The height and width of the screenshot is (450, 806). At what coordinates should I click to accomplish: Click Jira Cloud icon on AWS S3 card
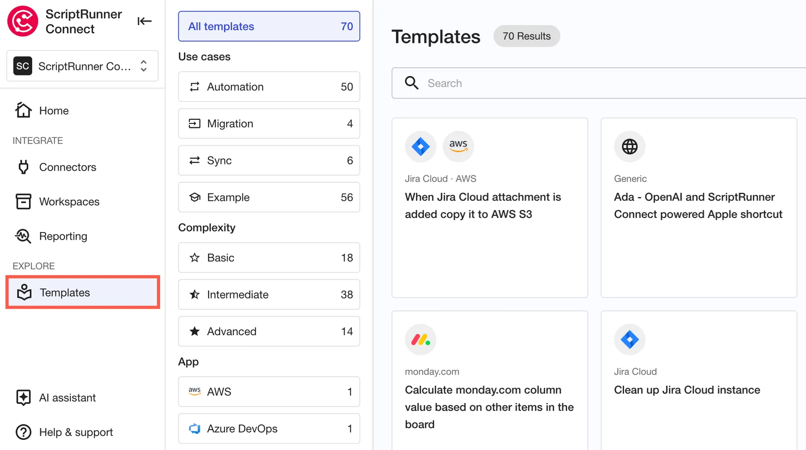(x=421, y=147)
